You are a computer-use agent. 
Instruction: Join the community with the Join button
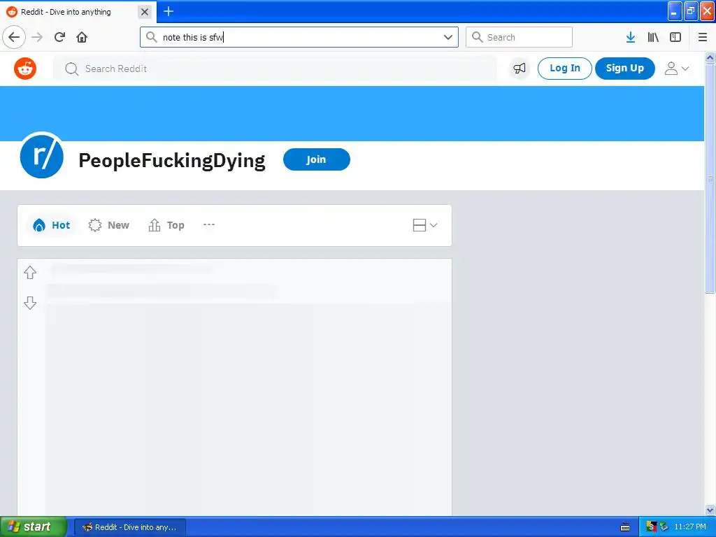[x=317, y=159]
